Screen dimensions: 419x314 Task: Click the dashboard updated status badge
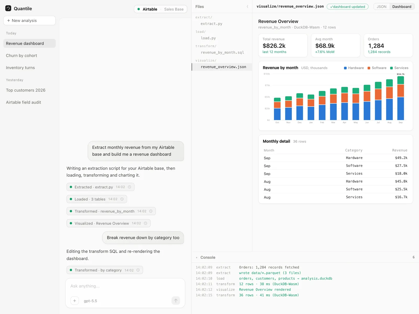(x=348, y=7)
